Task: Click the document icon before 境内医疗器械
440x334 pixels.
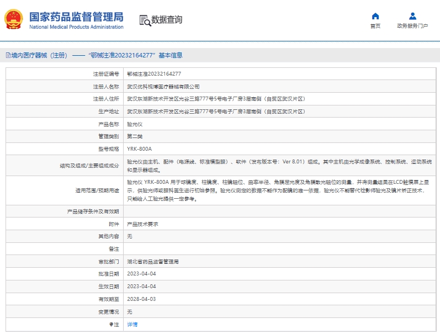Action: pyautogui.click(x=8, y=55)
